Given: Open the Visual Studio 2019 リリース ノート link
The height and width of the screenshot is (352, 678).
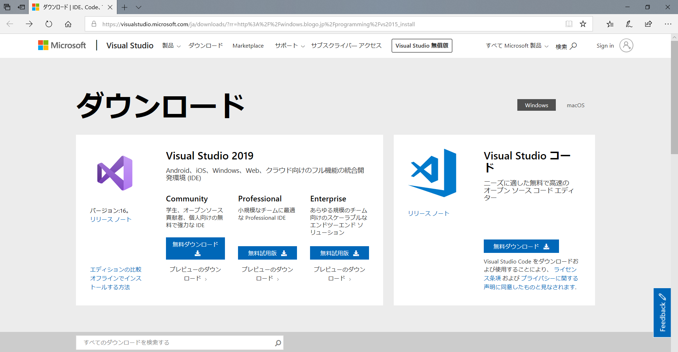Looking at the screenshot, I should pos(111,219).
